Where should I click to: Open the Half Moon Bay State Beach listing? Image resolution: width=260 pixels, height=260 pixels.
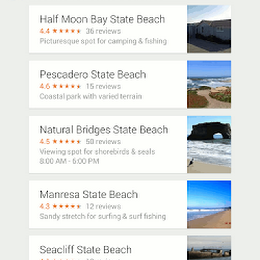(x=102, y=19)
